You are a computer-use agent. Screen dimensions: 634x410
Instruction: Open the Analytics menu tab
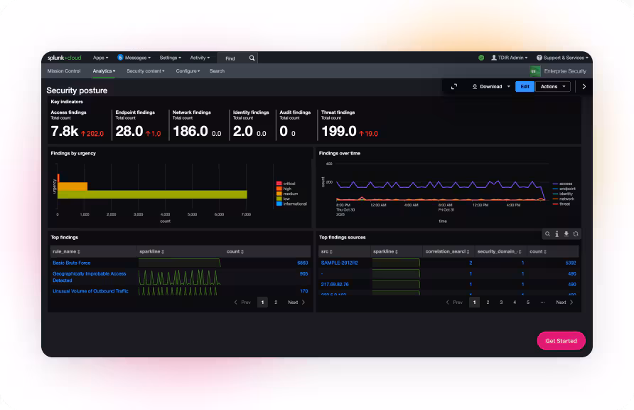104,71
